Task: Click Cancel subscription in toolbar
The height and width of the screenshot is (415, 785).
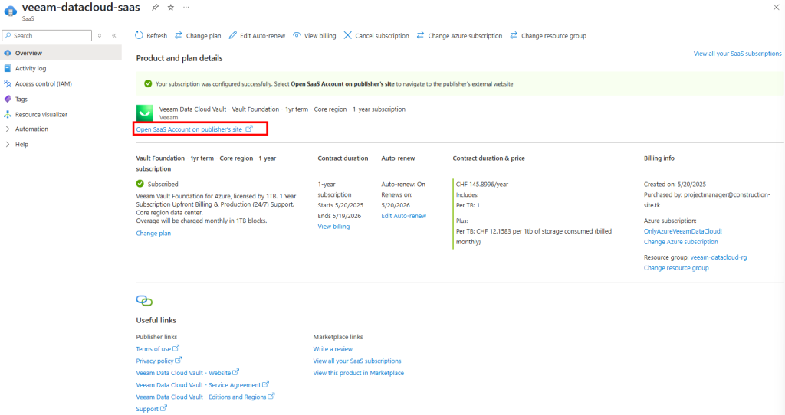Action: (376, 35)
